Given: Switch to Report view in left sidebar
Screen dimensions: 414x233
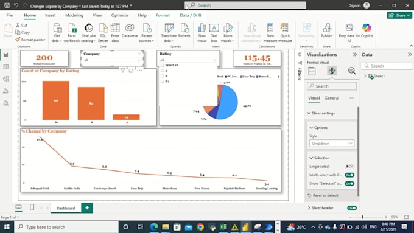Looking at the screenshot, I should click(6, 55).
